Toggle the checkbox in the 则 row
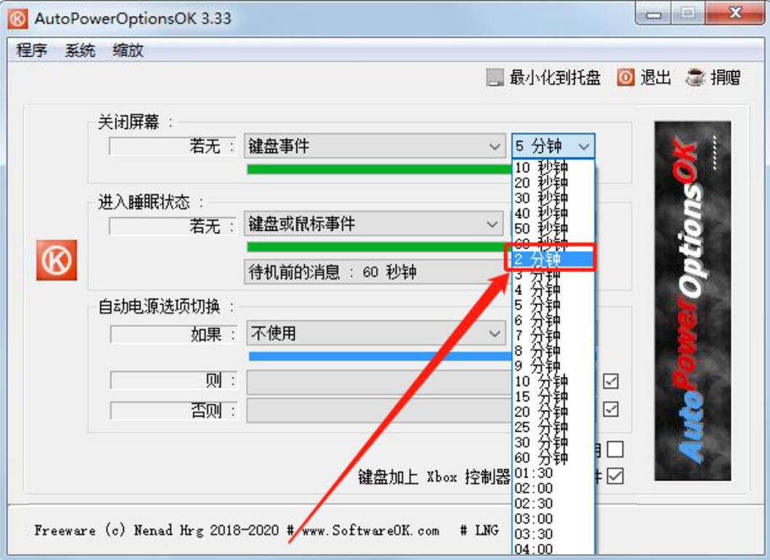Screen dimensions: 770x560 610,381
